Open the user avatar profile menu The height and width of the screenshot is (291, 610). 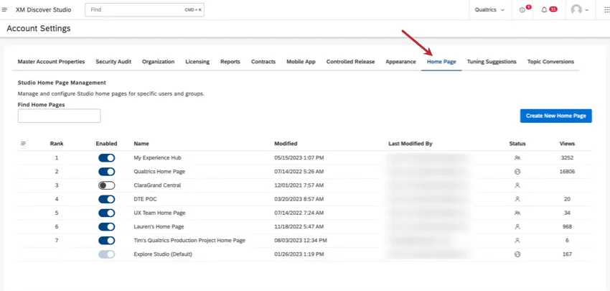click(x=580, y=10)
